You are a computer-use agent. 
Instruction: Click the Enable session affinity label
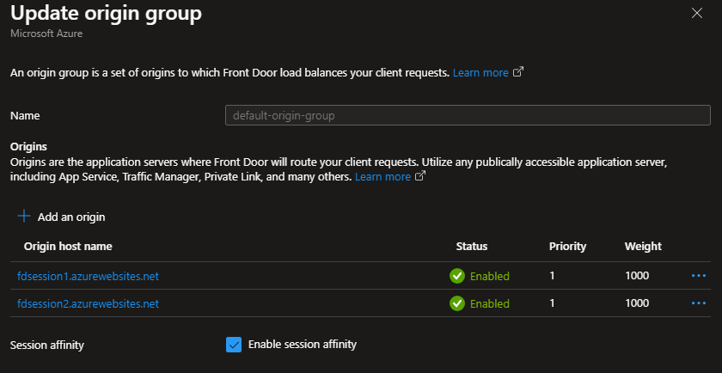point(302,344)
